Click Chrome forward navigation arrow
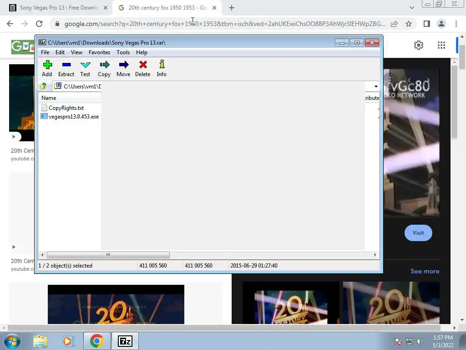Image resolution: width=466 pixels, height=350 pixels. [25, 24]
